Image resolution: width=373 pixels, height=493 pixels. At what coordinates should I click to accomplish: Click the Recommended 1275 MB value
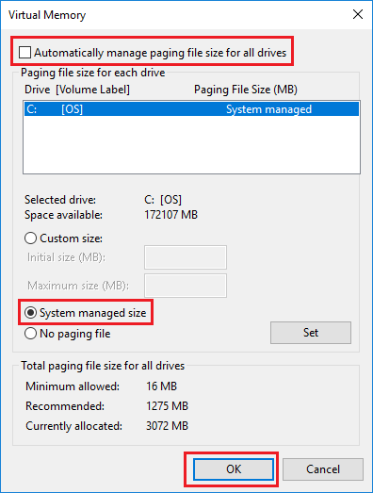[x=167, y=406]
